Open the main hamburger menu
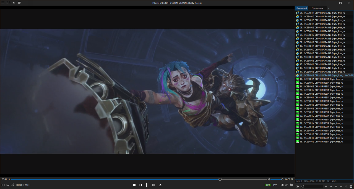Screen dimensions: 354x189 3,3
